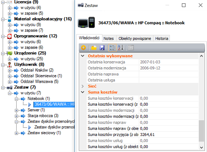207x152 pixels.
Task: Expand the Sieć property section
Action: point(82,86)
